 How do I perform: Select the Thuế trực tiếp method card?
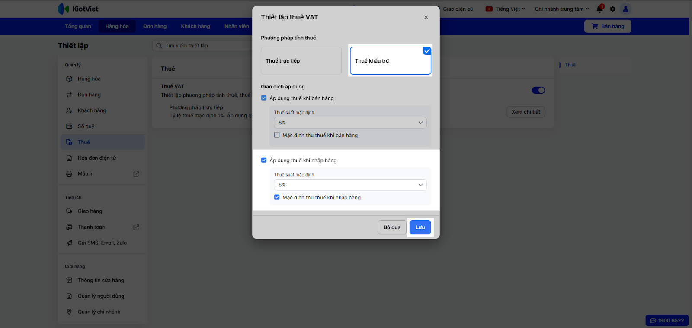(301, 61)
